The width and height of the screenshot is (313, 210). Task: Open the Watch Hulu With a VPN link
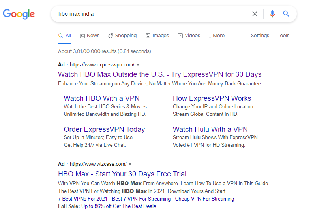click(210, 129)
